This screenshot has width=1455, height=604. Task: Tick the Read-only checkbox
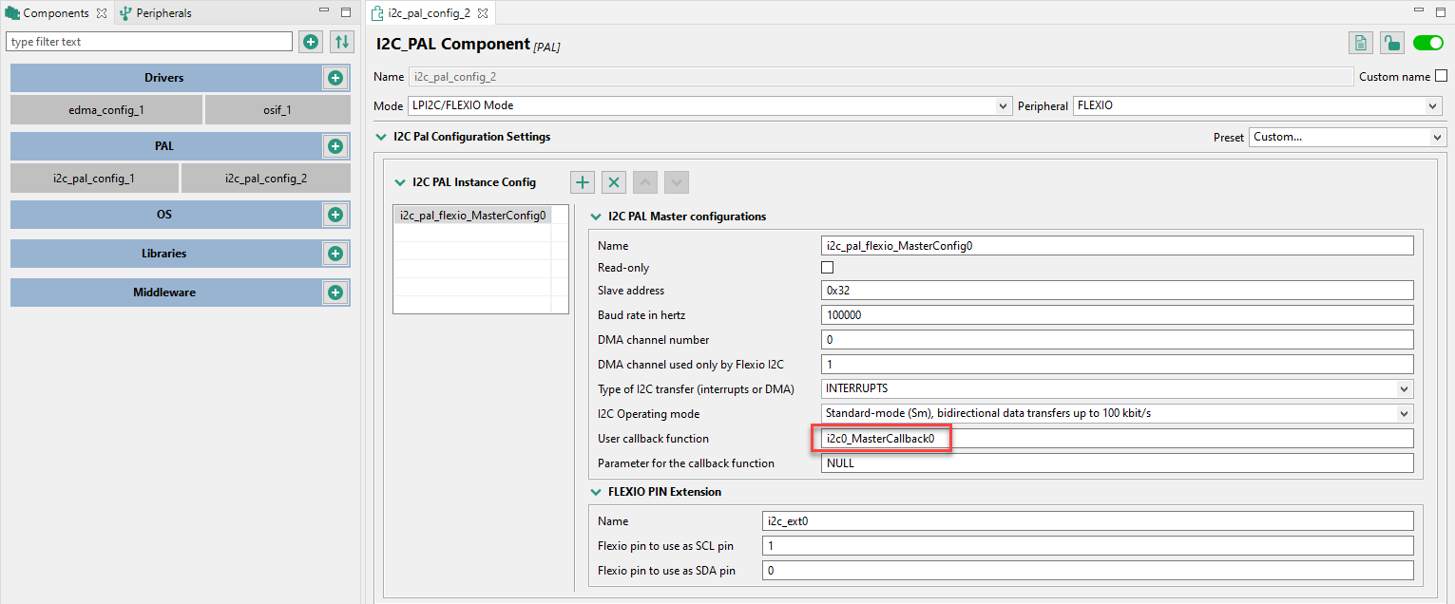(827, 268)
